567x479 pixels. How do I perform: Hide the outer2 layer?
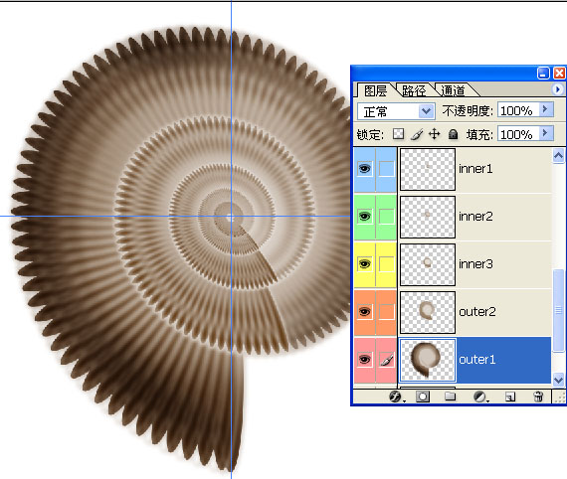pyautogui.click(x=364, y=312)
